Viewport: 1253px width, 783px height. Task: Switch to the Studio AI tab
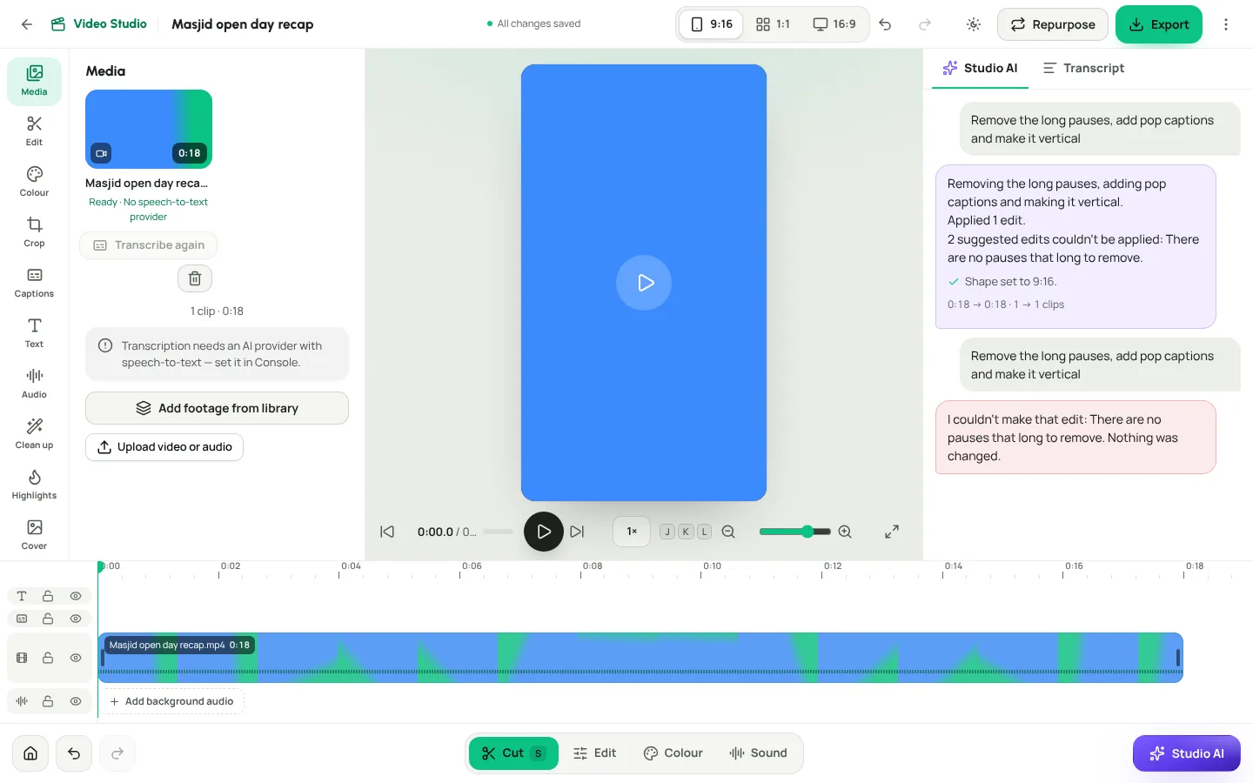(980, 68)
